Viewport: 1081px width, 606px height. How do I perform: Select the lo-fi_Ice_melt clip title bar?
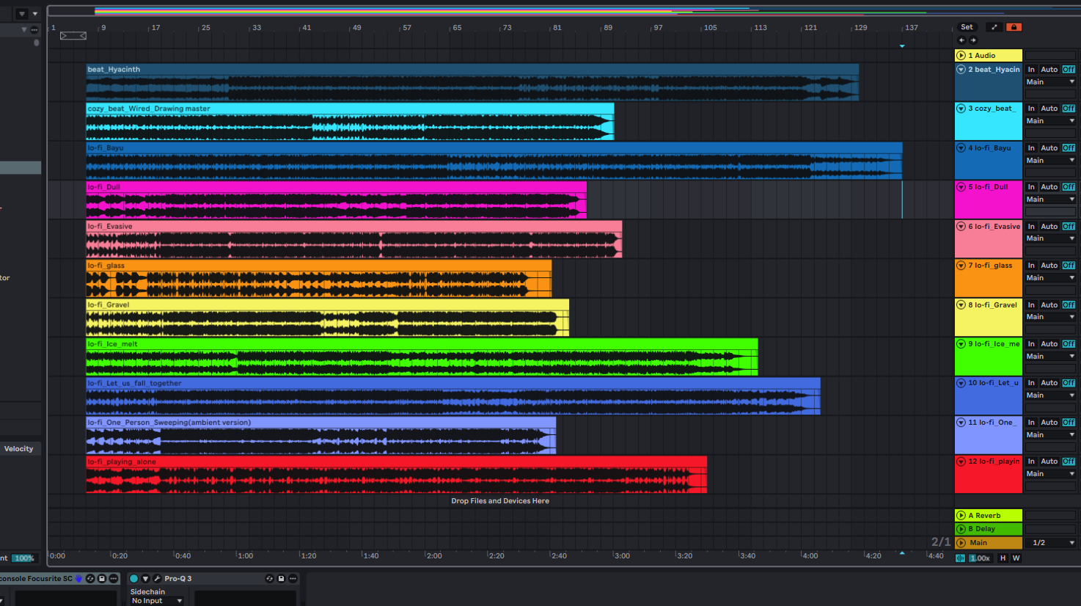pyautogui.click(x=422, y=344)
